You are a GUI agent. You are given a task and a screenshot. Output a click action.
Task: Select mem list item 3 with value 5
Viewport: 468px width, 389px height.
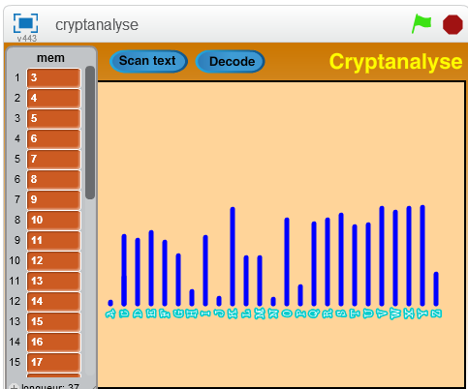coord(53,118)
